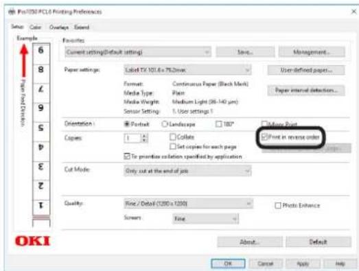Open the Color tab
359x271 pixels.
pyautogui.click(x=36, y=27)
